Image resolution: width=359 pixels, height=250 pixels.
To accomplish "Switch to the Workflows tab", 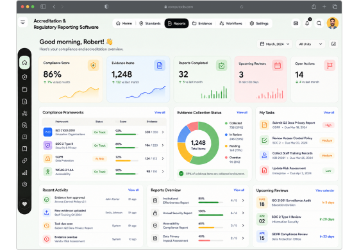I will (x=231, y=23).
